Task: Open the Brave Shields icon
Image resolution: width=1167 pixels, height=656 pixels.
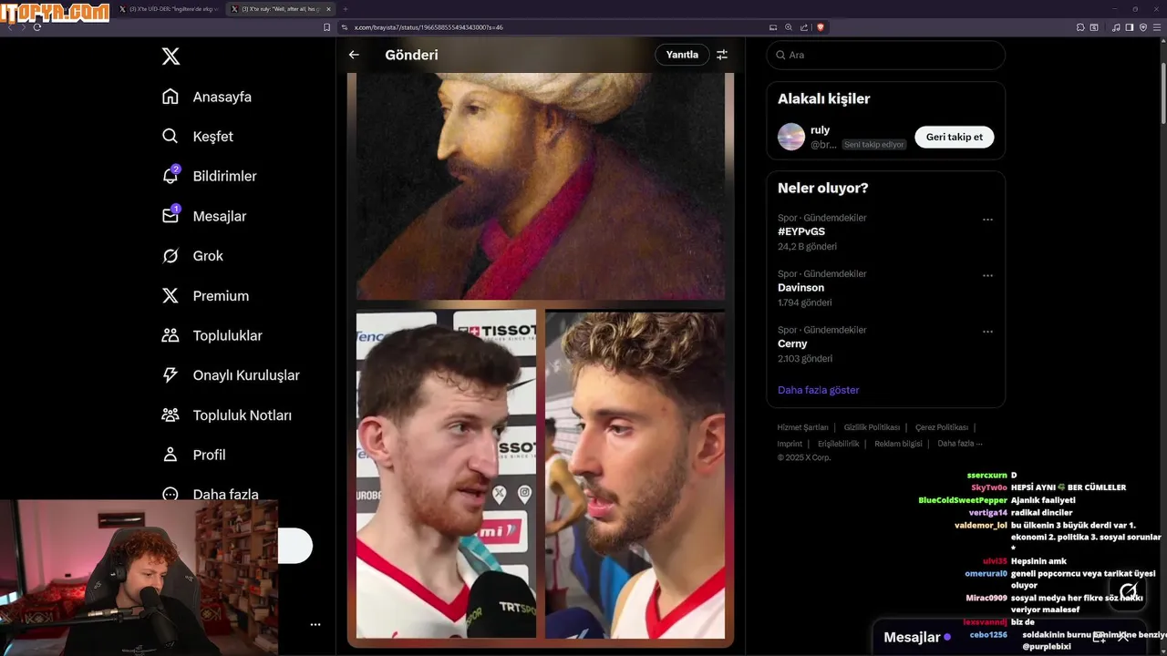Action: pyautogui.click(x=821, y=27)
